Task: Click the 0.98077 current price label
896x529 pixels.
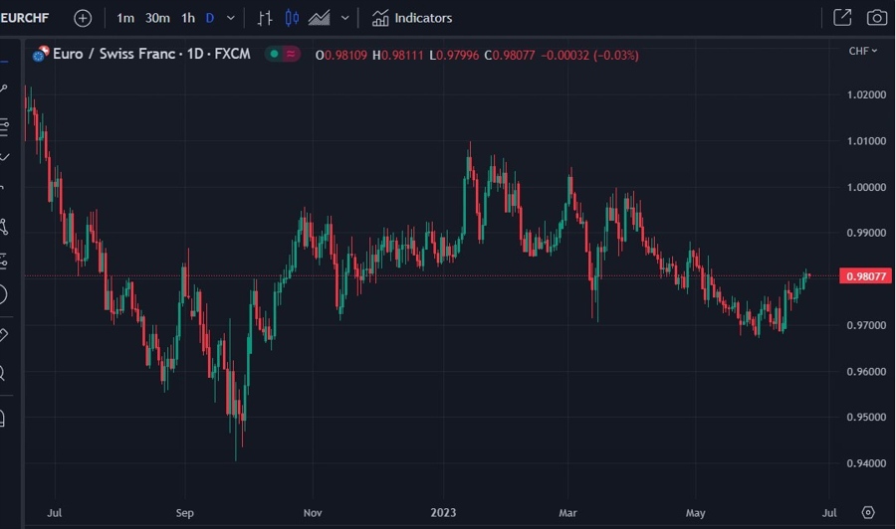Action: 864,276
